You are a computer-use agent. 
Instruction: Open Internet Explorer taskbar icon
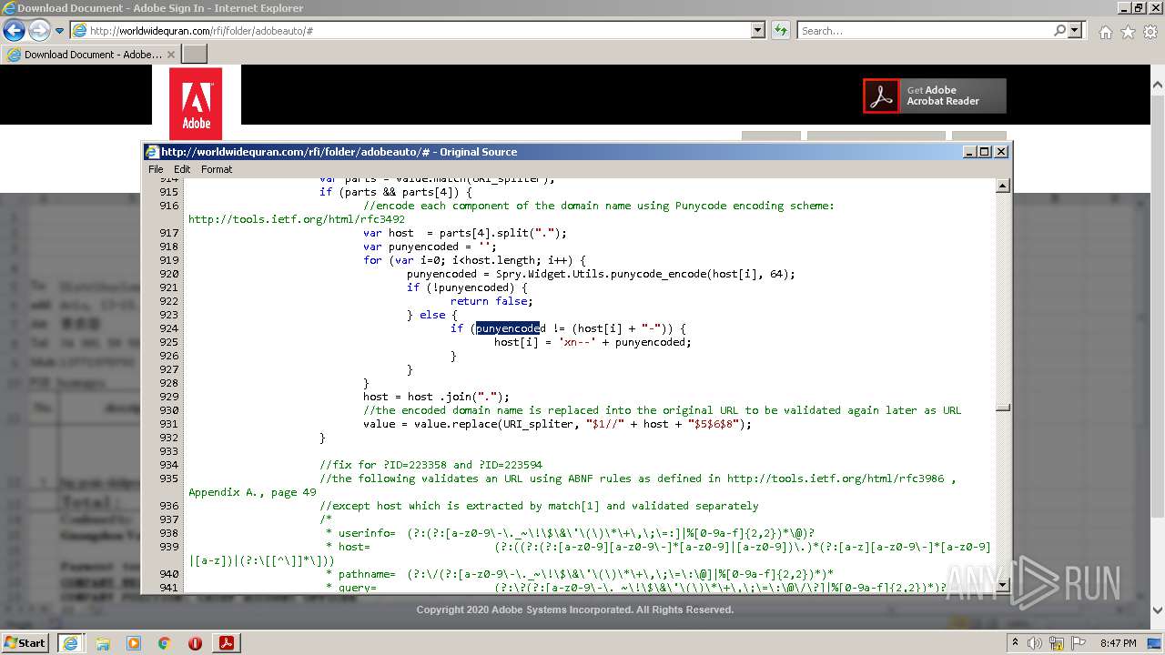coord(70,642)
